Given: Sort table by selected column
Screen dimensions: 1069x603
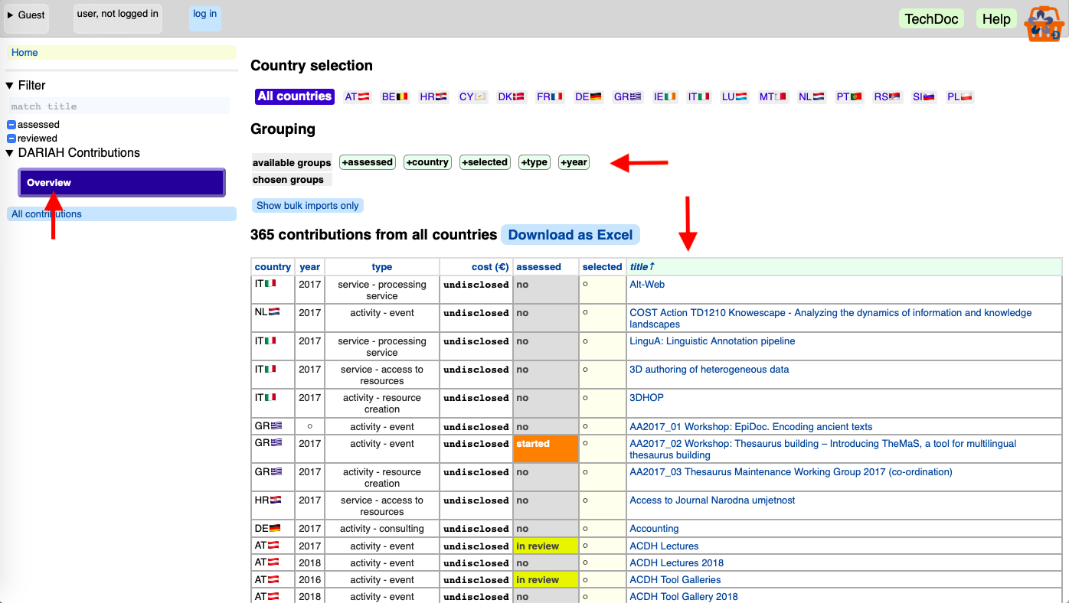Looking at the screenshot, I should pos(603,267).
